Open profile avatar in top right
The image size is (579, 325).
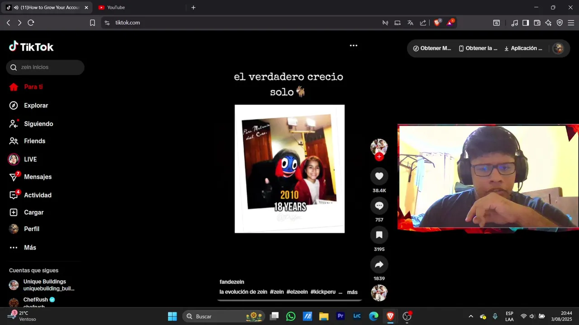click(558, 48)
